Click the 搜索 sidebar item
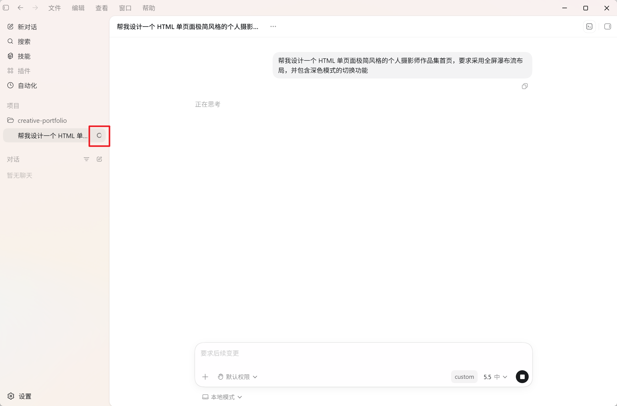The height and width of the screenshot is (406, 617). 55,42
